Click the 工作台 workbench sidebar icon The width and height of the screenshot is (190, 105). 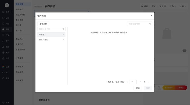pyautogui.click(x=3, y=12)
